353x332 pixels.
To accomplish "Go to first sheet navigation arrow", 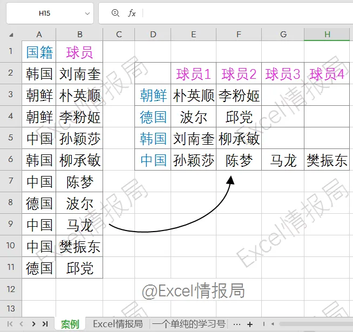I will pyautogui.click(x=10, y=324).
